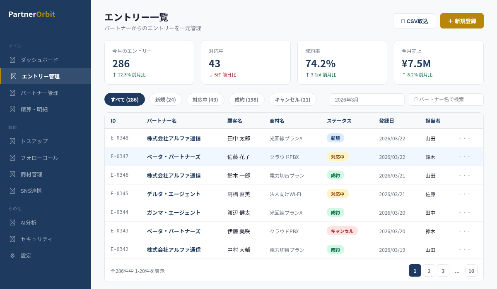This screenshot has height=289, width=497.
Task: Click the 商材管理 sidebar icon
Action: point(12,174)
